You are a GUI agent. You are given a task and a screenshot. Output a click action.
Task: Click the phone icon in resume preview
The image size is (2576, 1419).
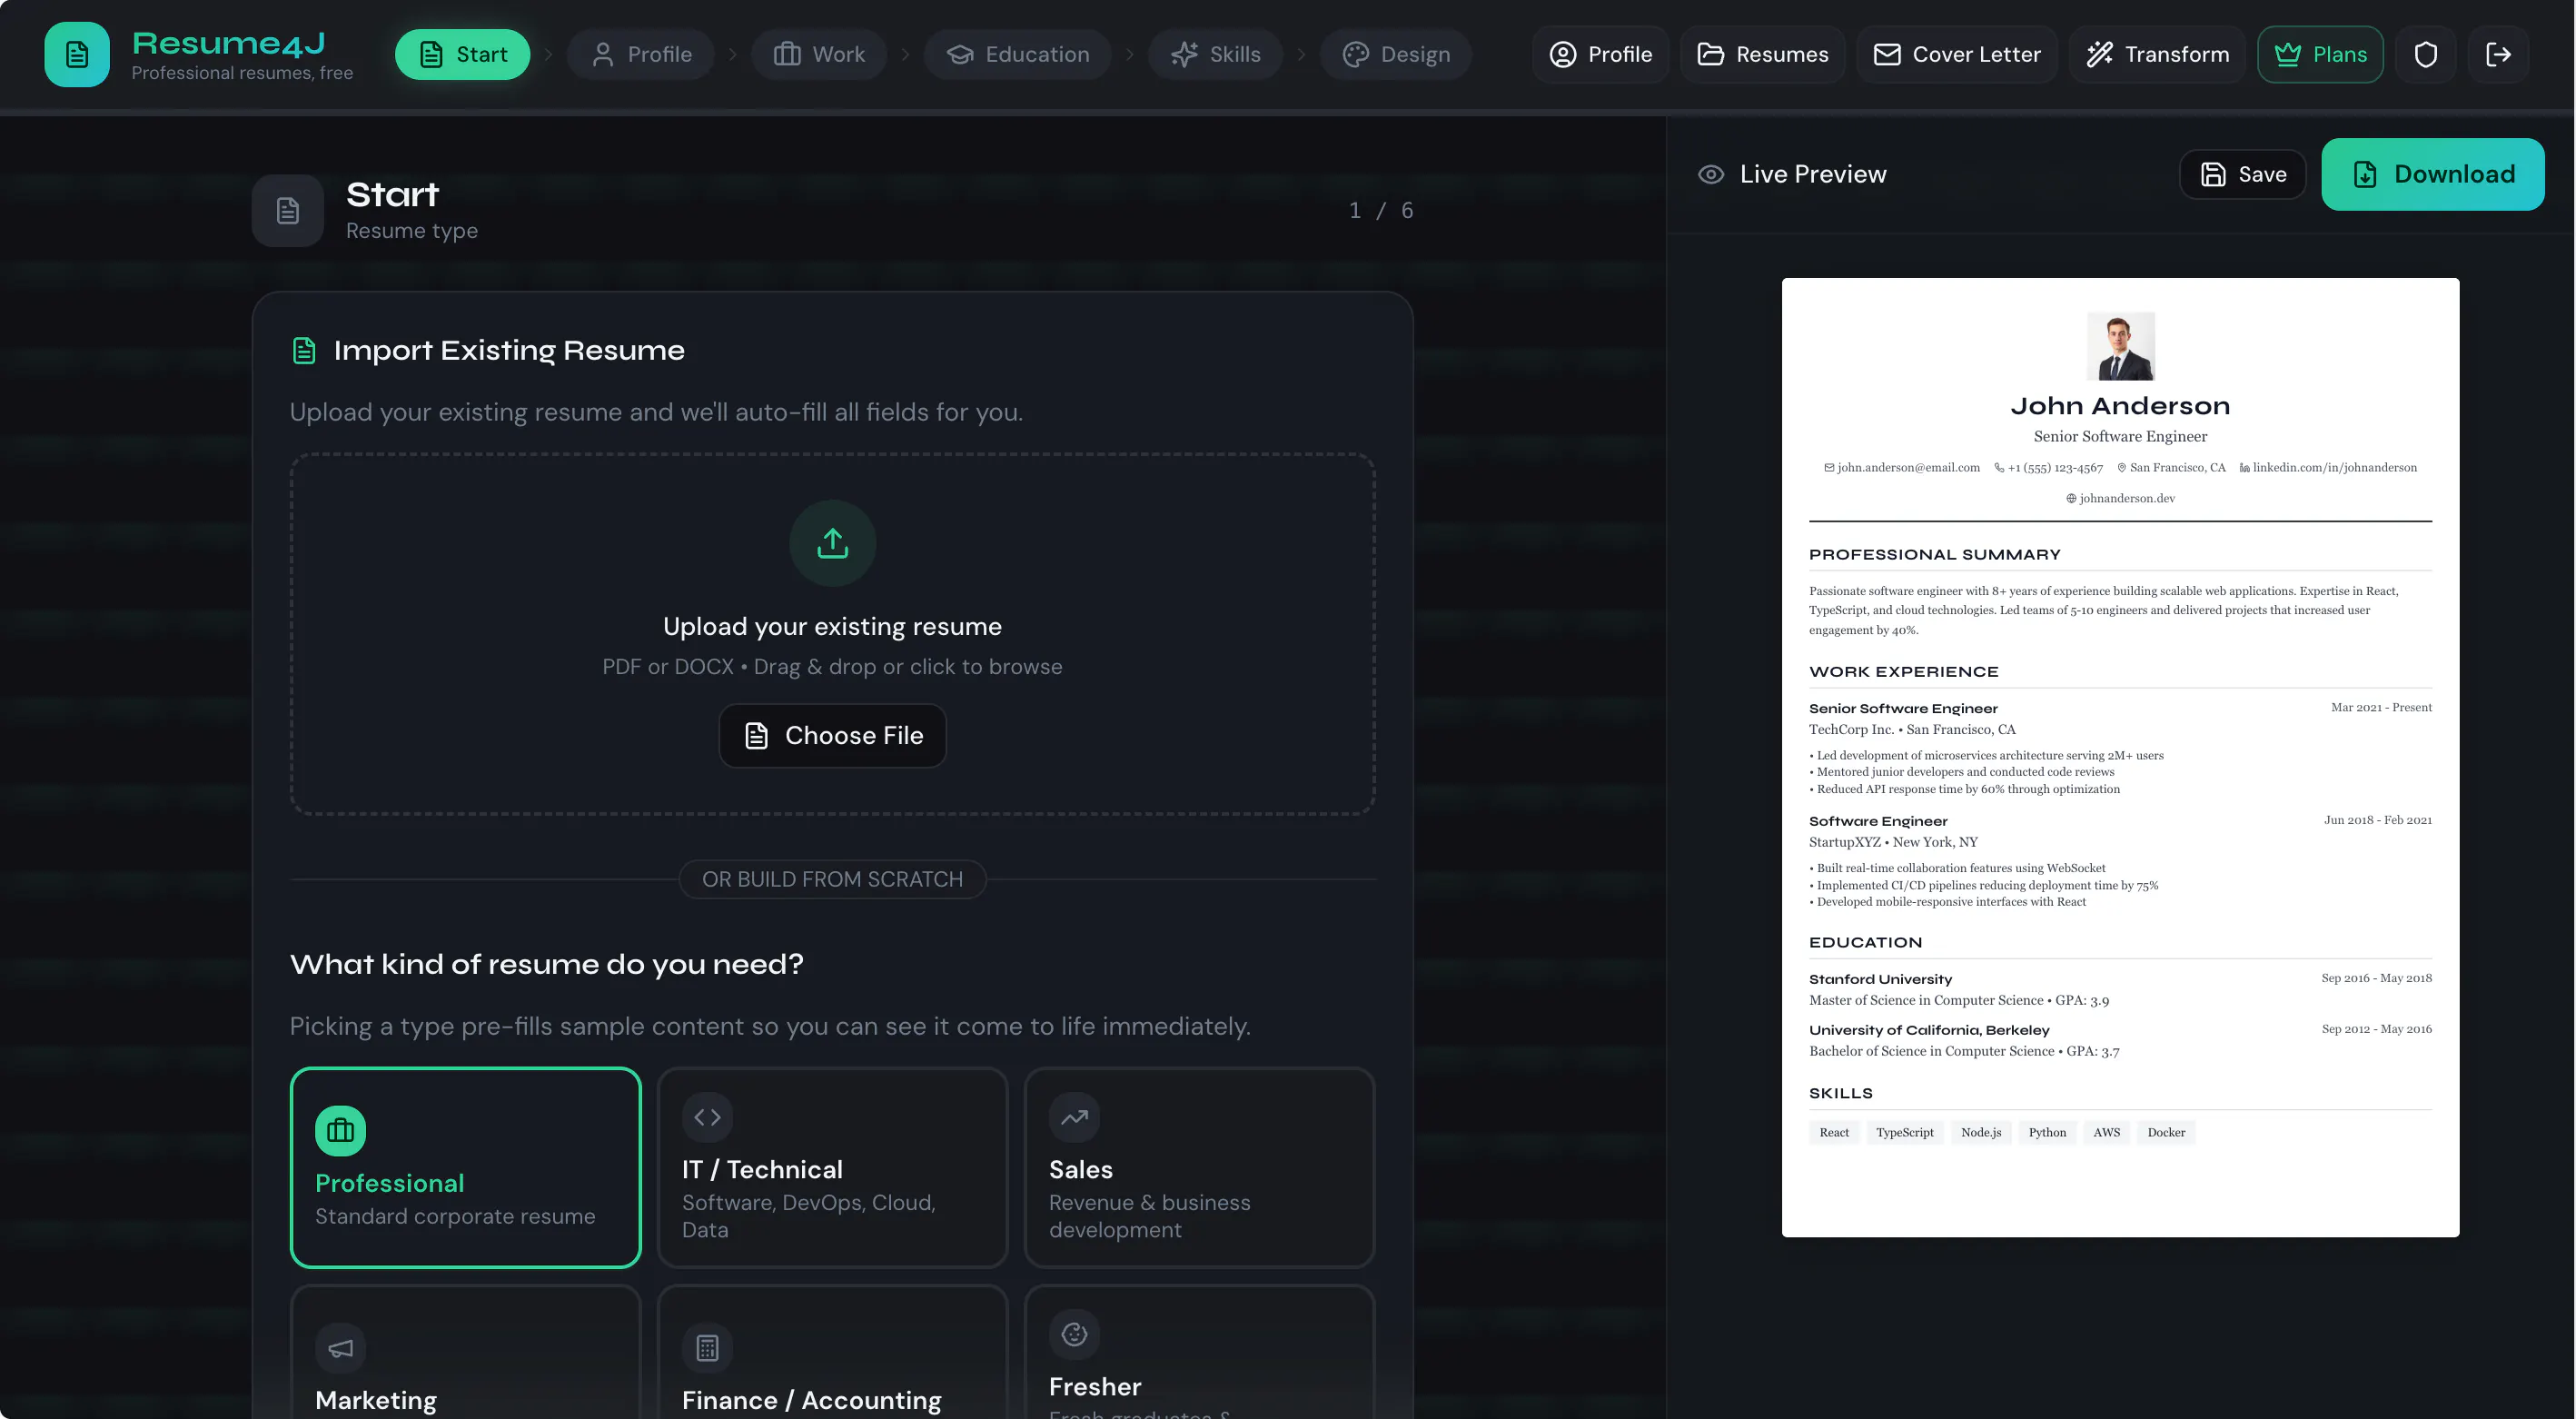tap(1999, 467)
